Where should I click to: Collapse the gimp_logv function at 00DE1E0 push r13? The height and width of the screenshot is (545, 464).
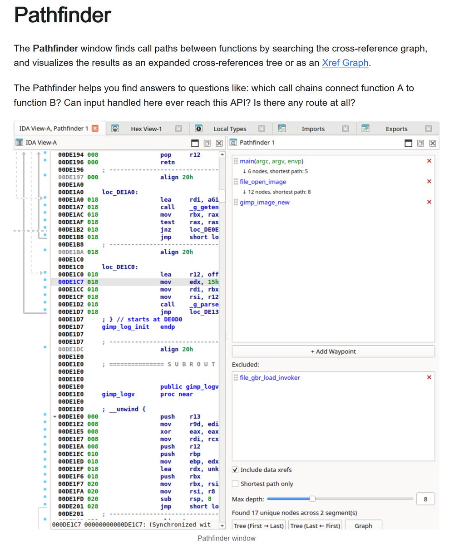pos(55,416)
